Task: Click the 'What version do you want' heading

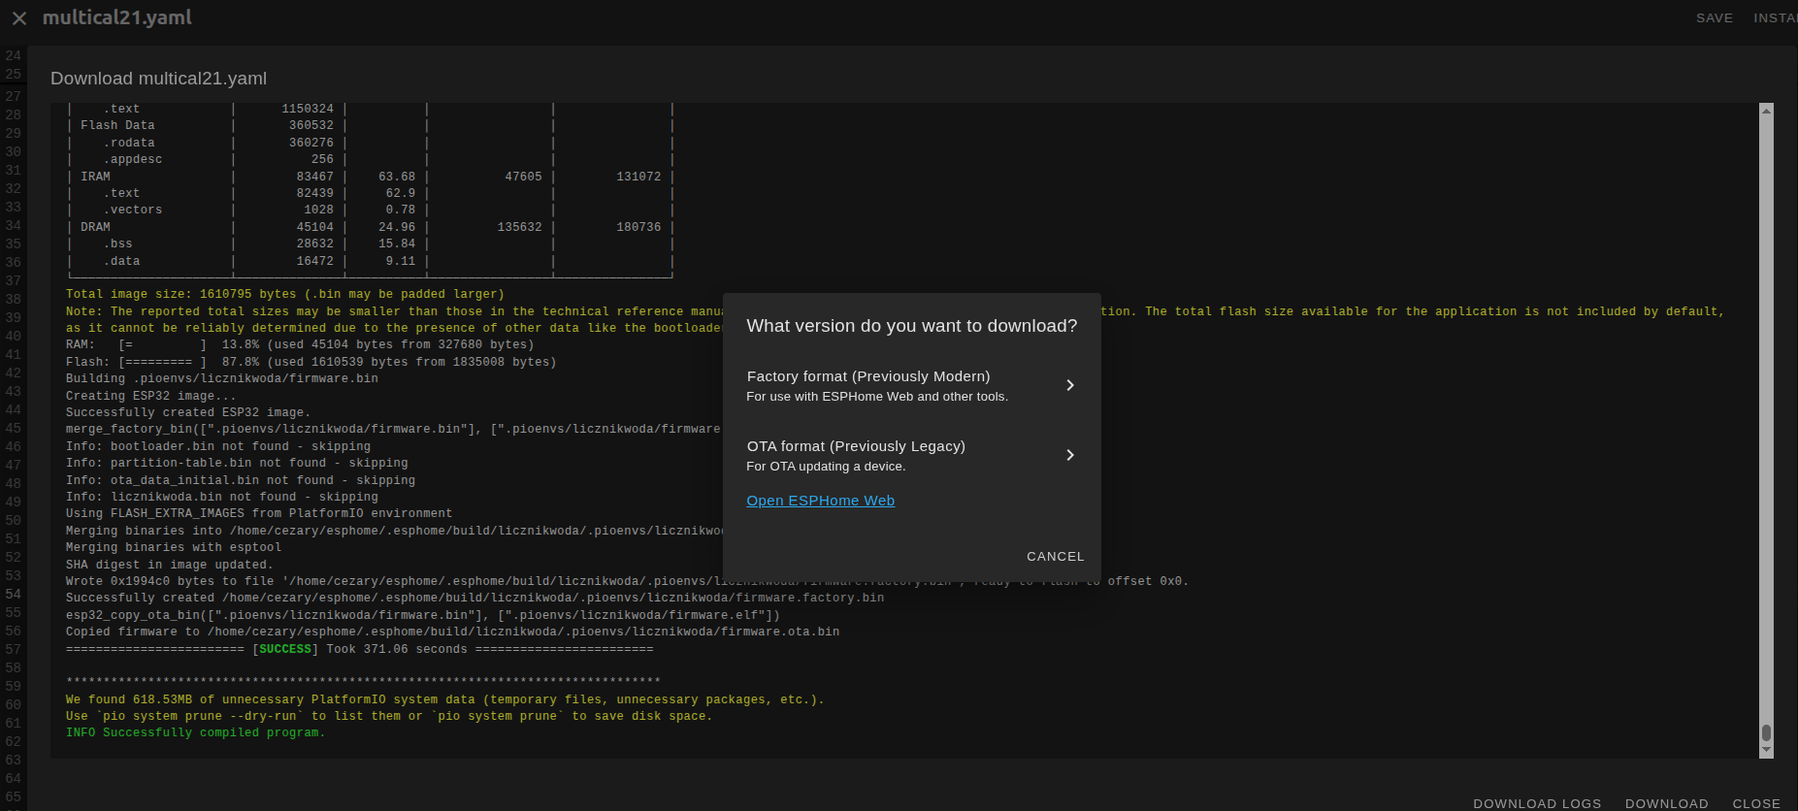Action: 911,326
